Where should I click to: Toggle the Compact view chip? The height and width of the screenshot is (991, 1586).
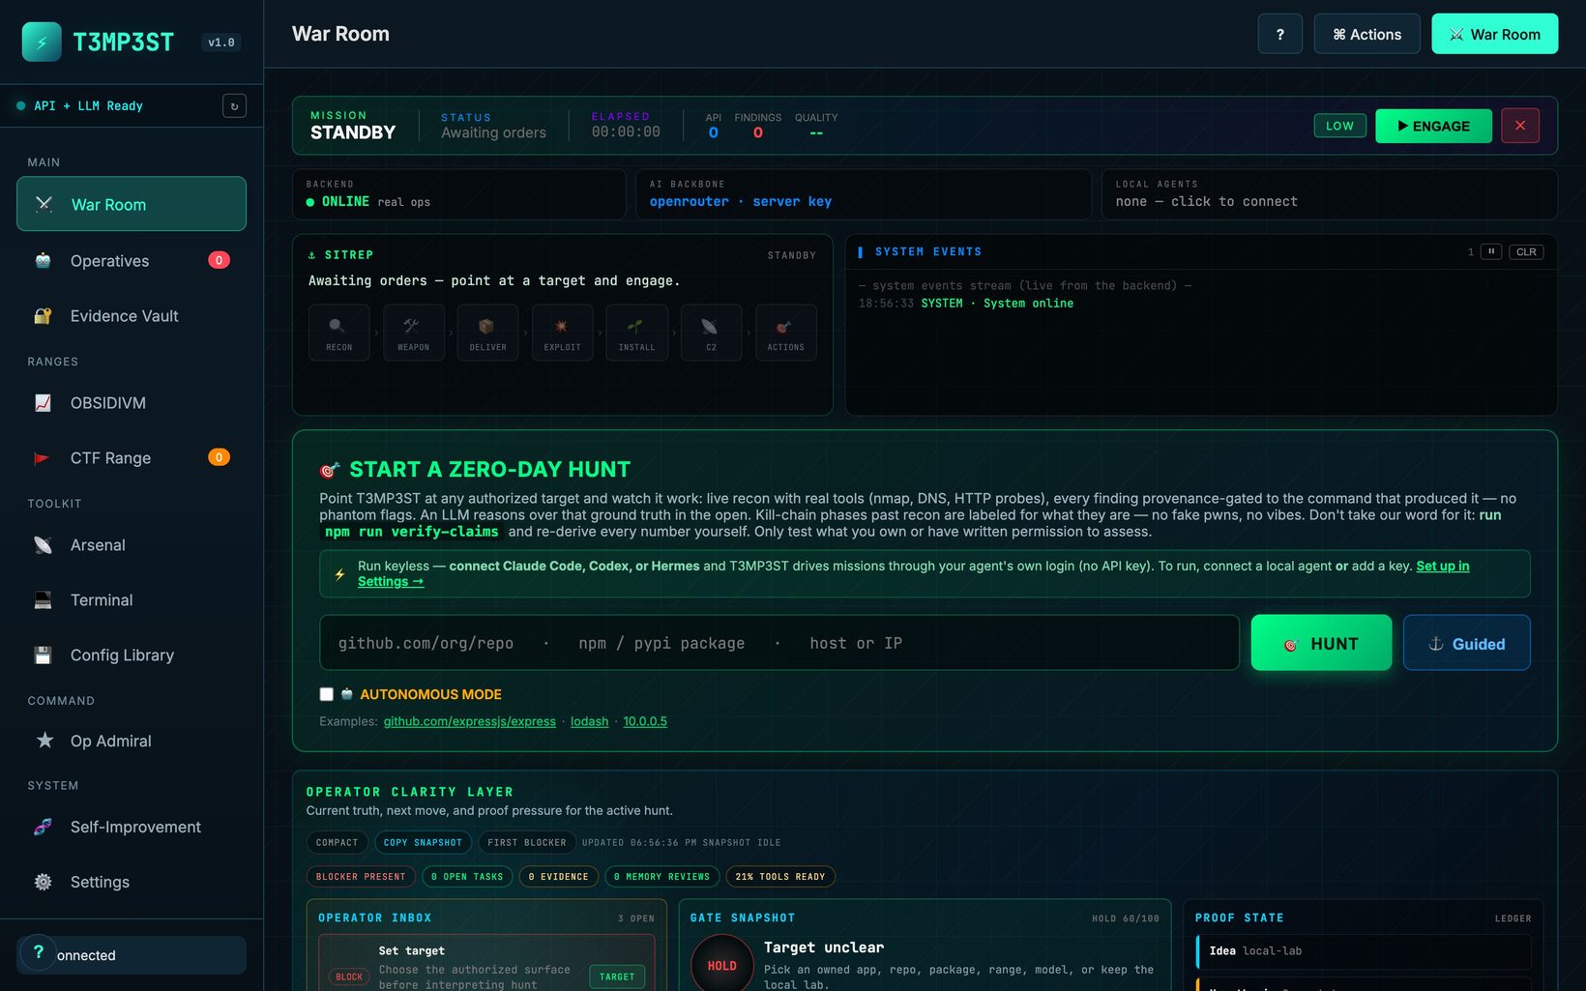[337, 843]
